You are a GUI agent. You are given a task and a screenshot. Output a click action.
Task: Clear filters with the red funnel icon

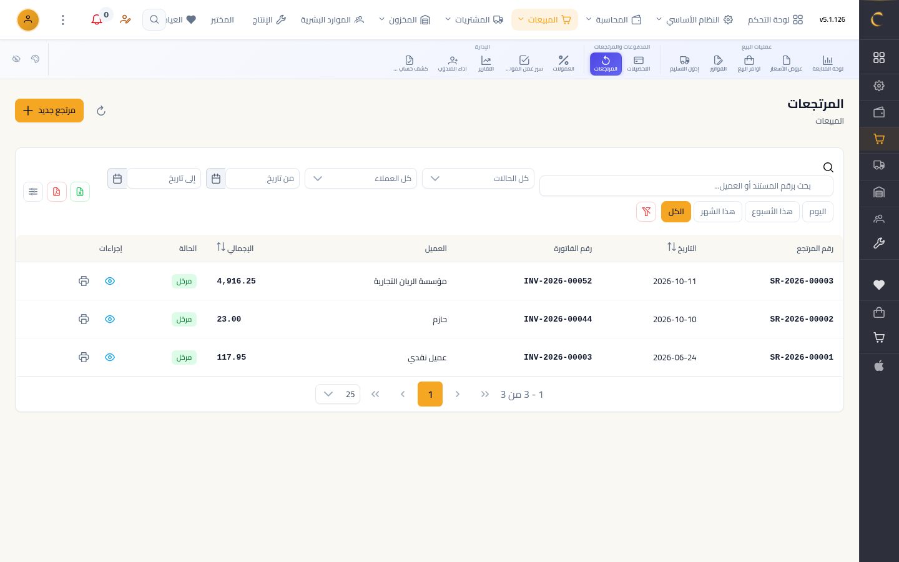pos(646,212)
